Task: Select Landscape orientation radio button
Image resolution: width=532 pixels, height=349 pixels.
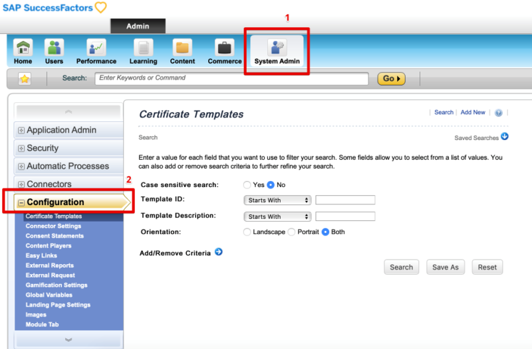Action: (x=247, y=232)
